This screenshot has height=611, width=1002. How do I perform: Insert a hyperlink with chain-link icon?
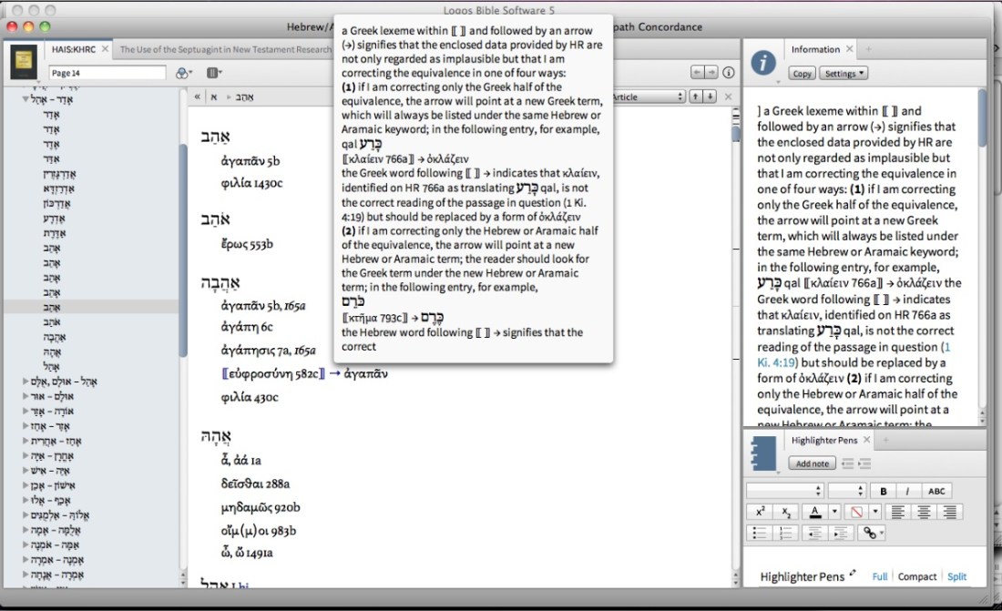[x=871, y=533]
